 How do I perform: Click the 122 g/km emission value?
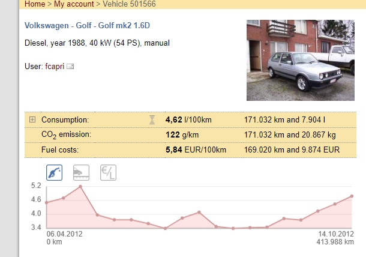click(182, 135)
